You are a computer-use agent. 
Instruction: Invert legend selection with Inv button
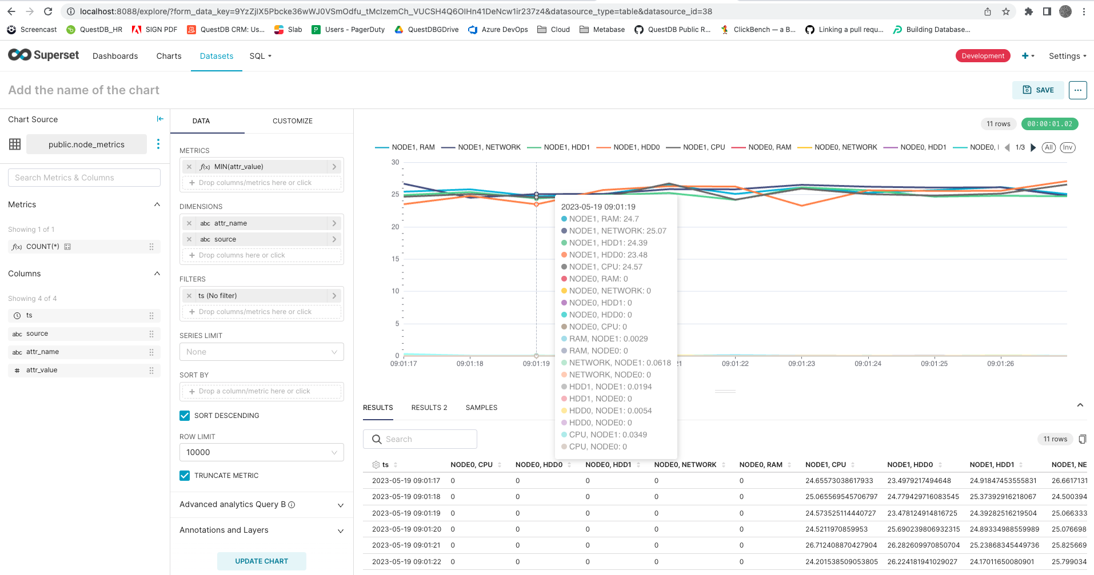(x=1067, y=147)
